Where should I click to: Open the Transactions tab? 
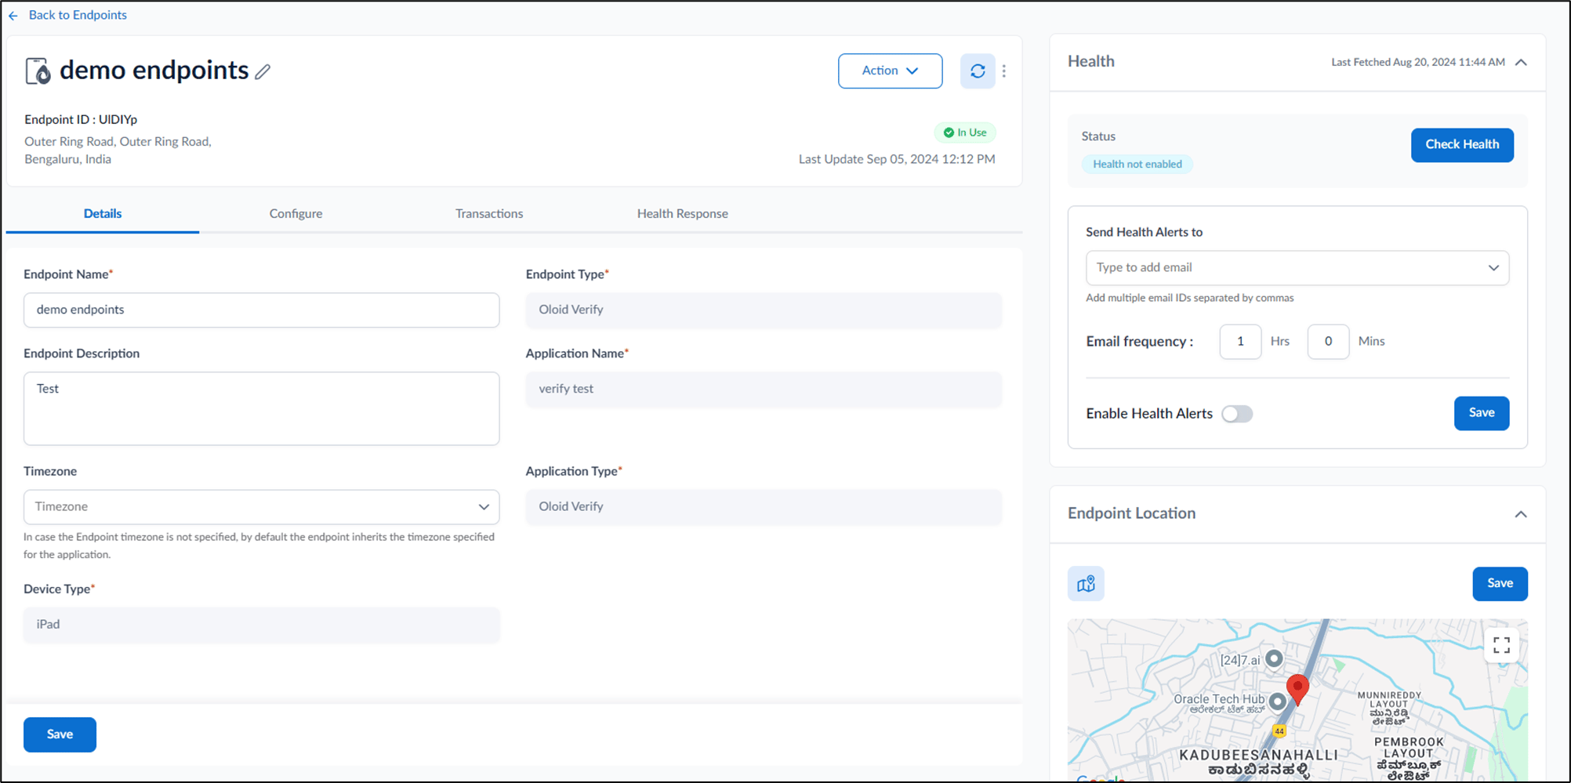pyautogui.click(x=489, y=214)
